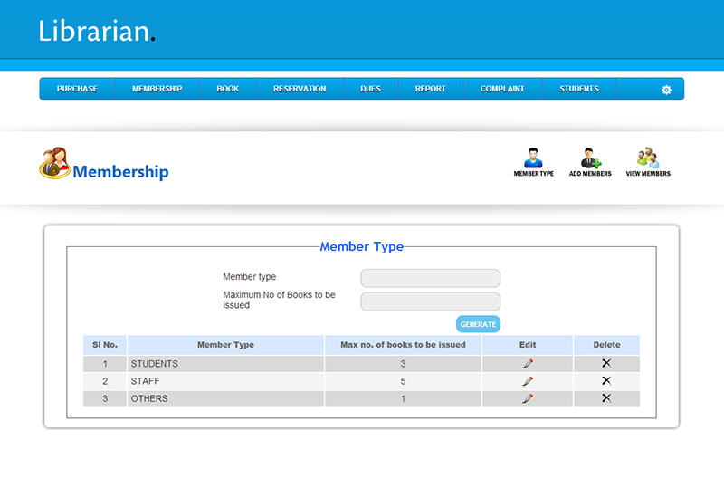Open the settings gear in navbar
This screenshot has width=724, height=478.
coord(666,90)
